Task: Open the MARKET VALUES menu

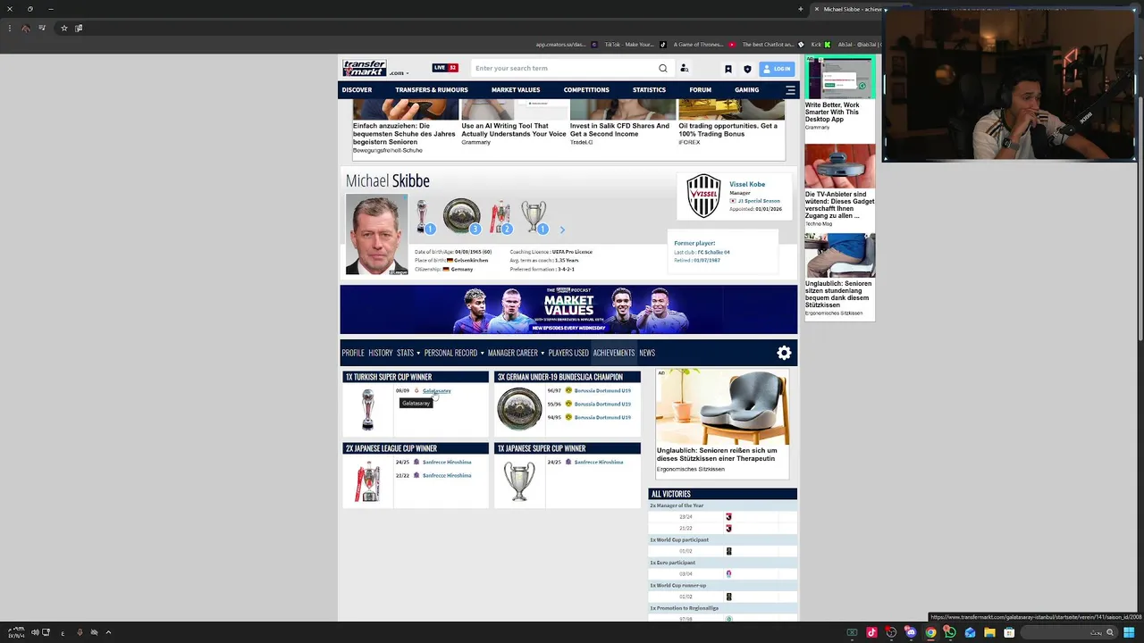Action: (x=516, y=89)
